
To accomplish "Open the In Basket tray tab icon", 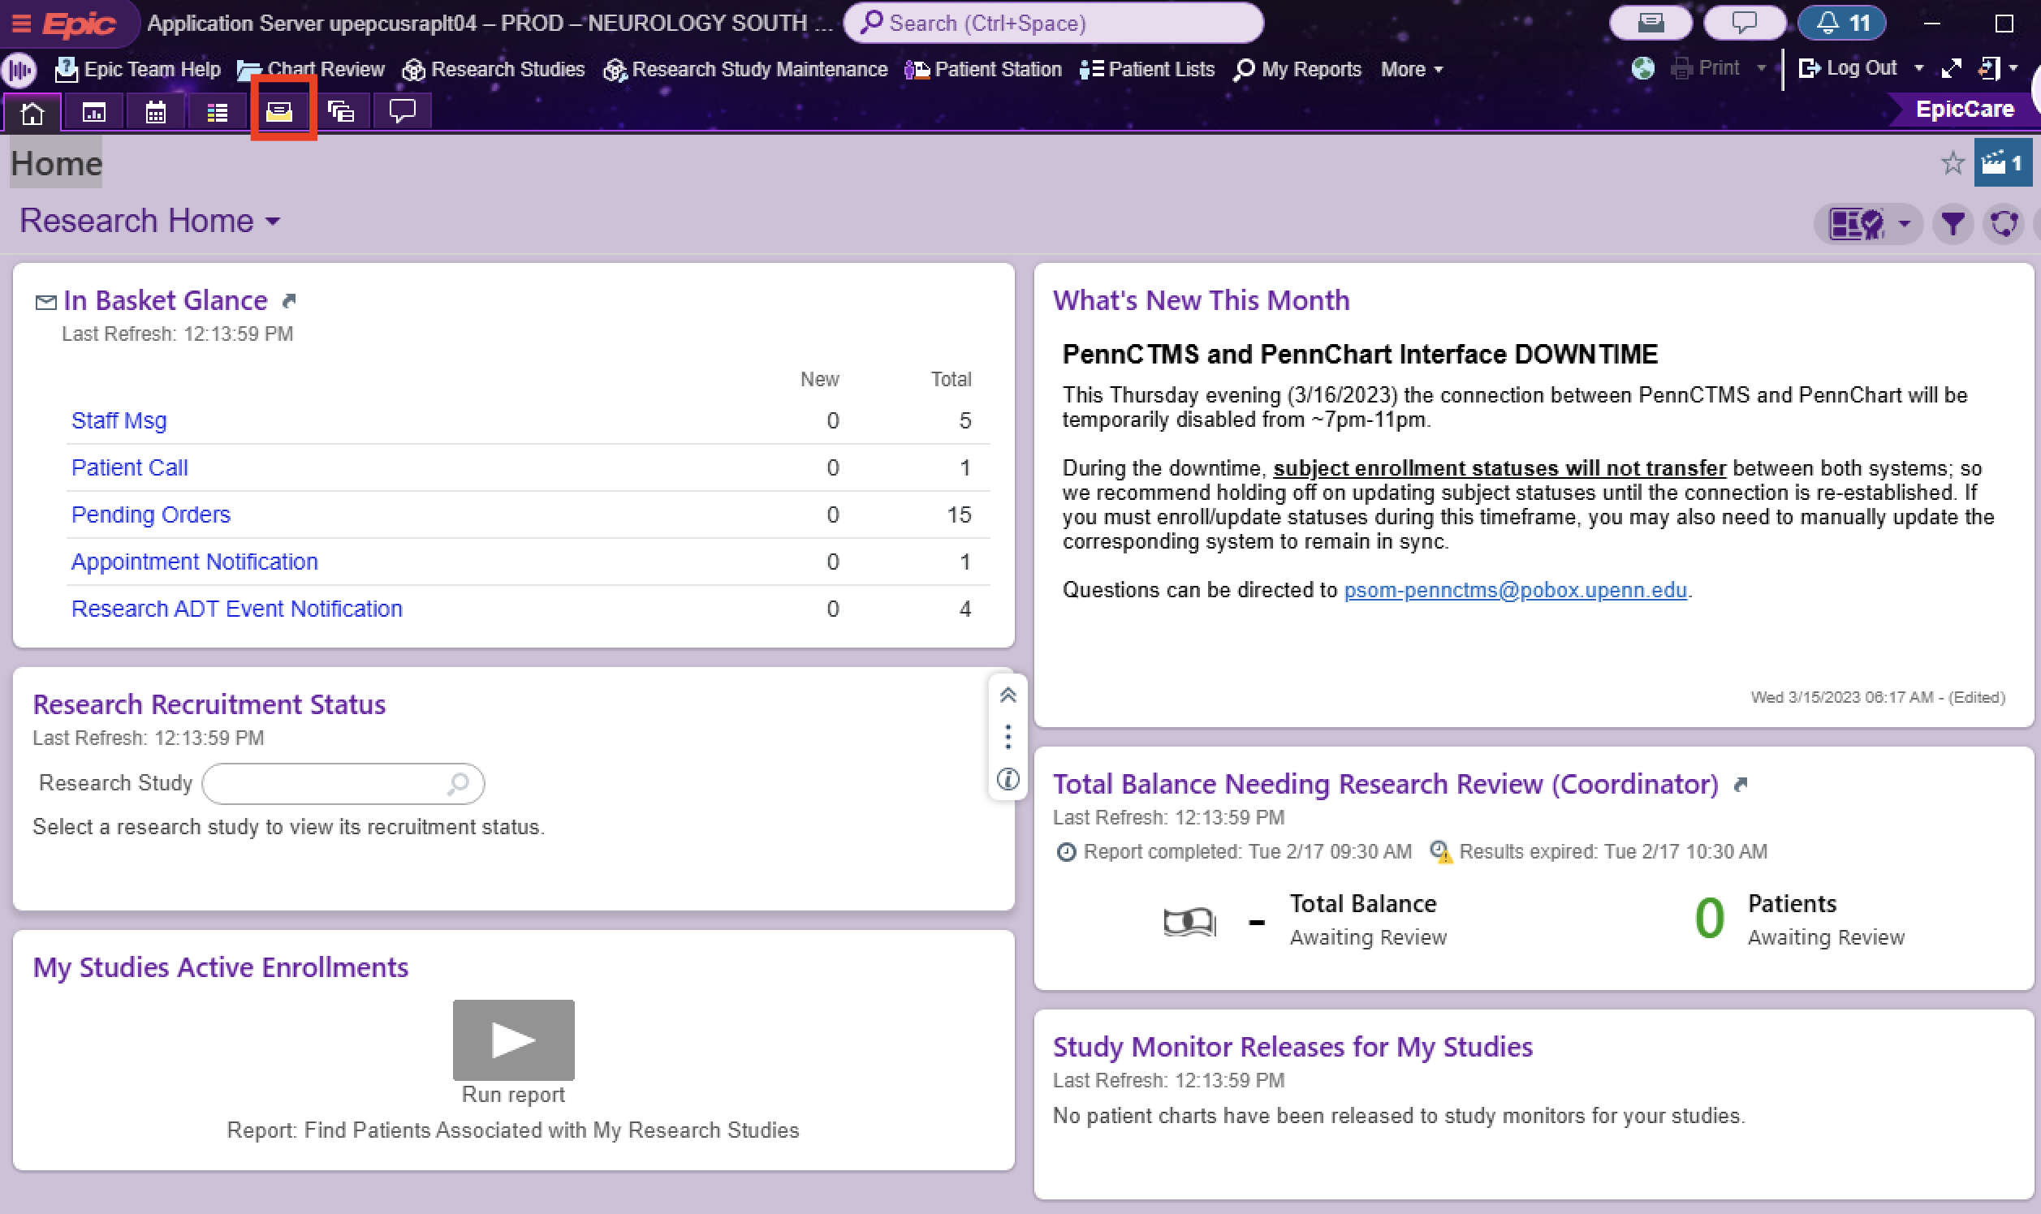I will coord(279,111).
